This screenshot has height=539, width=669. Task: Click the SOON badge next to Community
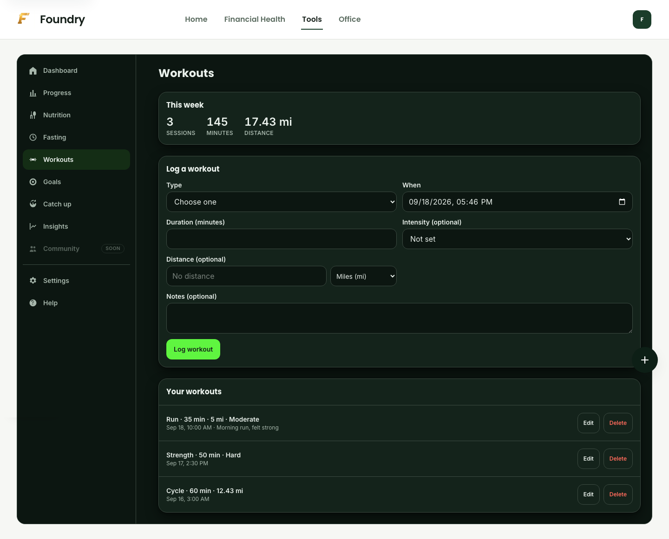(113, 249)
